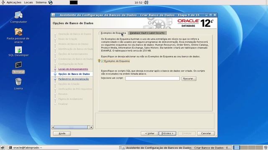Maximize the assistant window
The height and width of the screenshot is (150, 268).
click(x=211, y=15)
